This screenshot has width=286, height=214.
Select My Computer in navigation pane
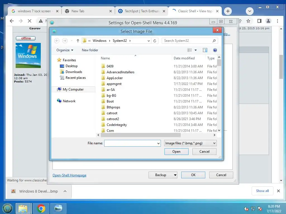pos(73,89)
